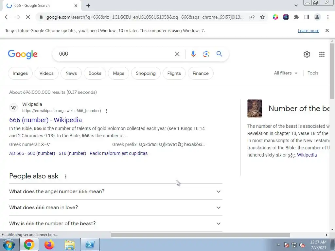Screen dimensions: 335x251
Task: Open PowerShell from the taskbar
Action: click(x=90, y=244)
